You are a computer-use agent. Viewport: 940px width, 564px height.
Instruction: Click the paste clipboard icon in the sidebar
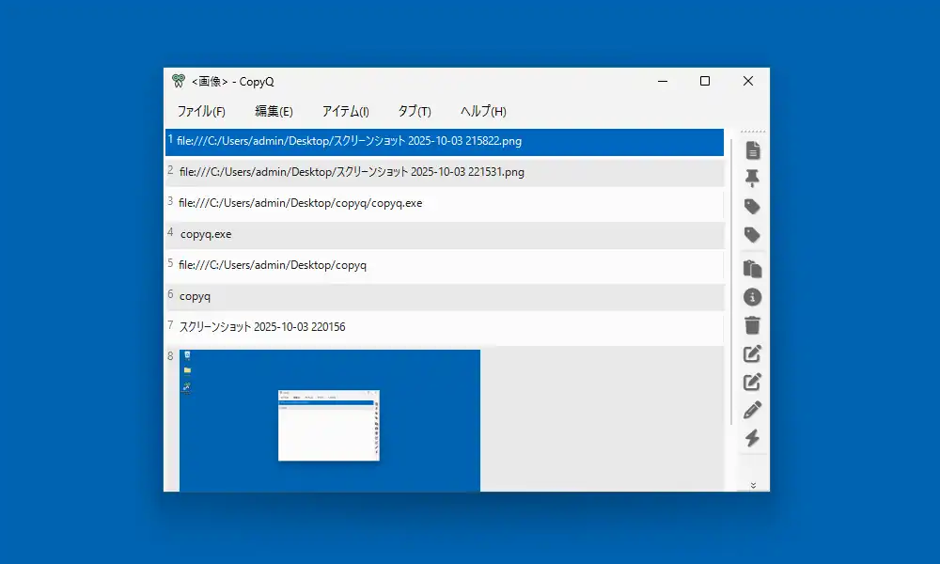(752, 269)
